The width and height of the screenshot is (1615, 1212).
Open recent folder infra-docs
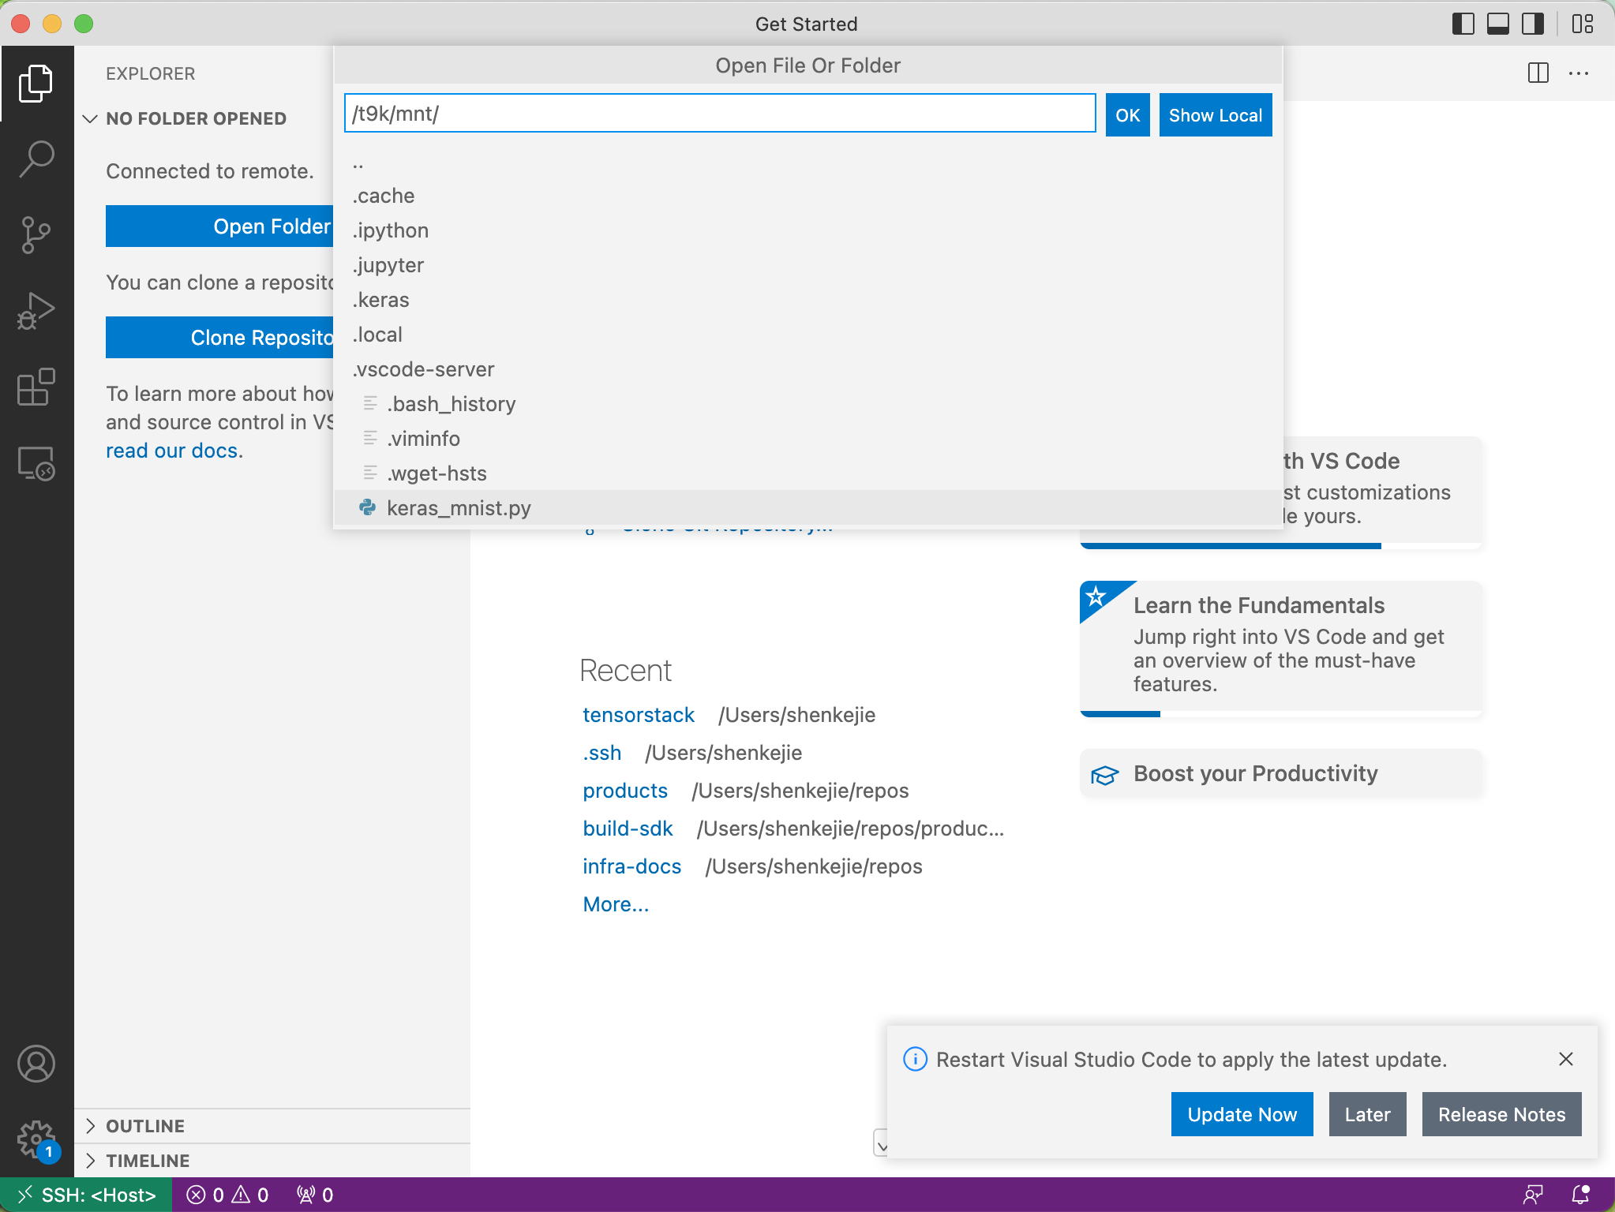[x=631, y=866]
